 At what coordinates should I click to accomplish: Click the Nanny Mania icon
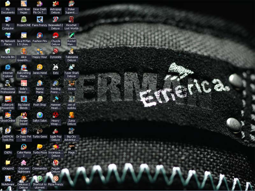[x=40, y=83]
